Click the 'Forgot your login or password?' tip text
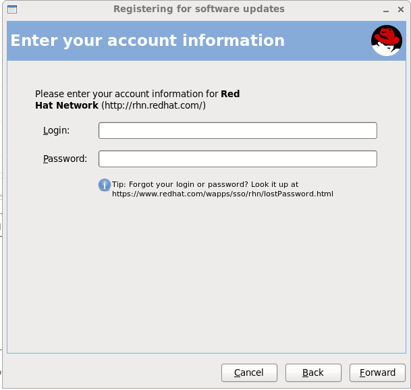Screen dimensions: 411x390 (x=188, y=184)
